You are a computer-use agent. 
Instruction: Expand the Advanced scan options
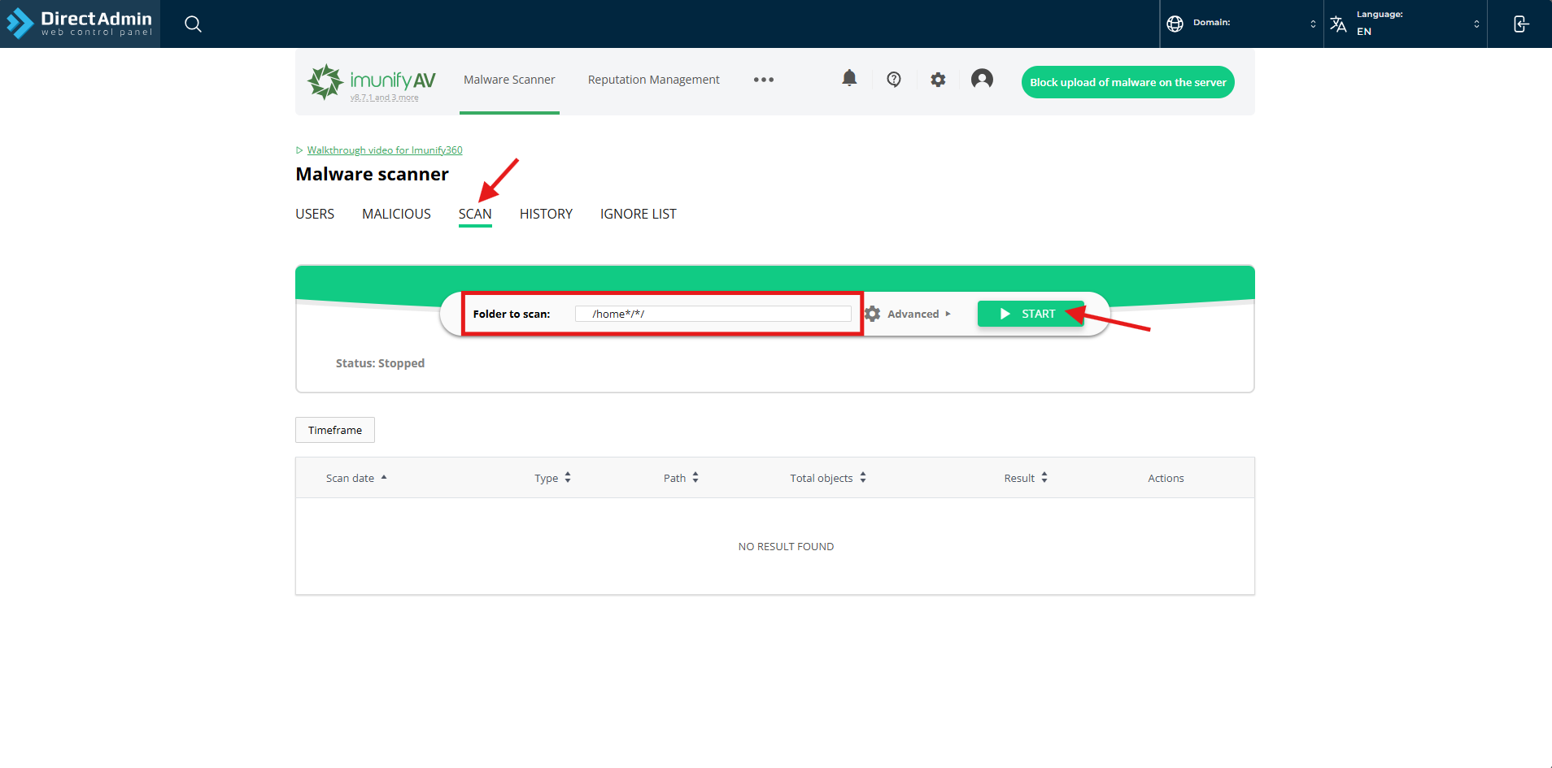(x=912, y=315)
